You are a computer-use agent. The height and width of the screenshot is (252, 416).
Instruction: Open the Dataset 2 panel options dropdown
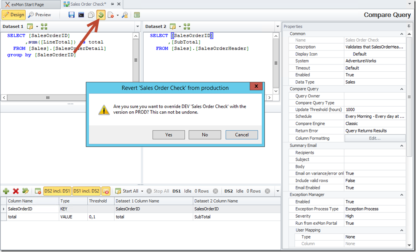[277, 27]
